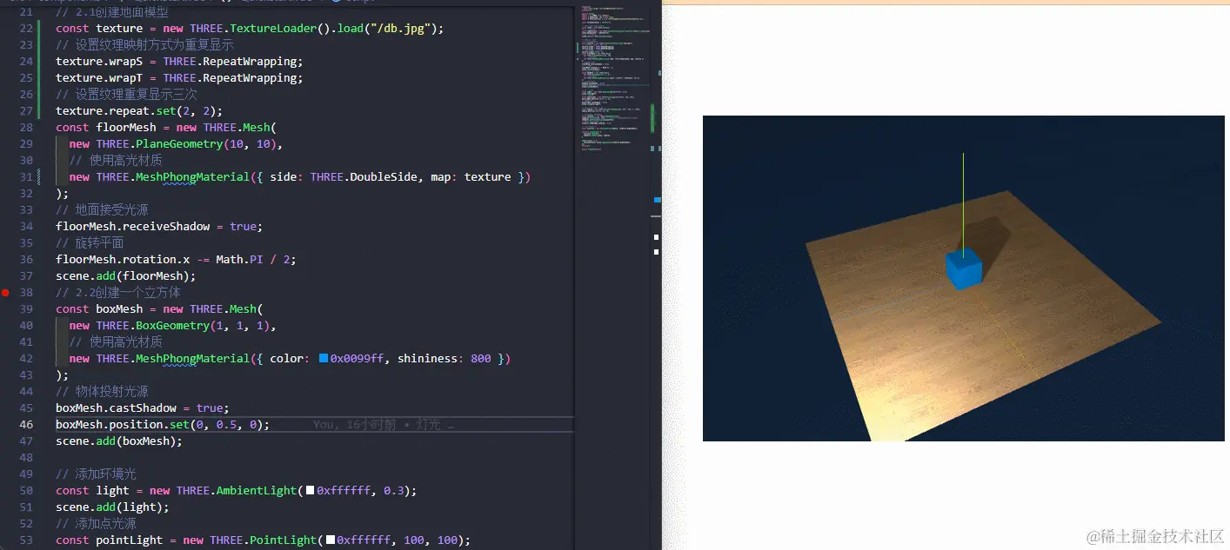Click the yellow vertical axis line in preview

(963, 200)
